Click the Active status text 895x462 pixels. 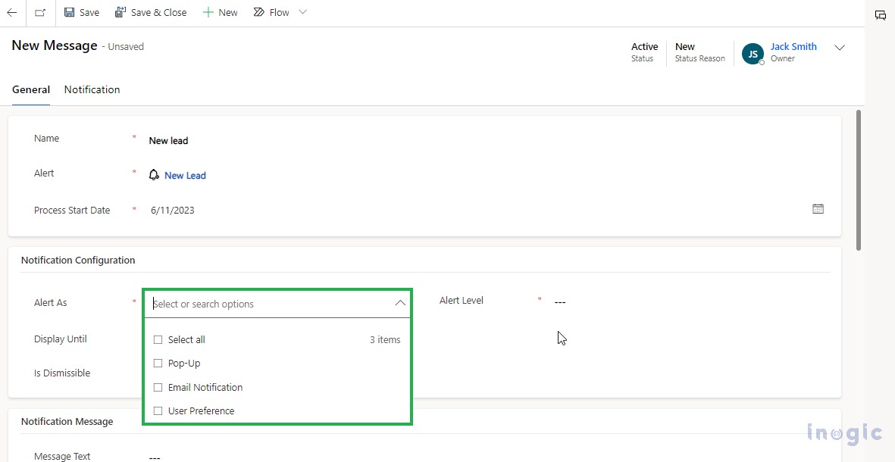644,47
